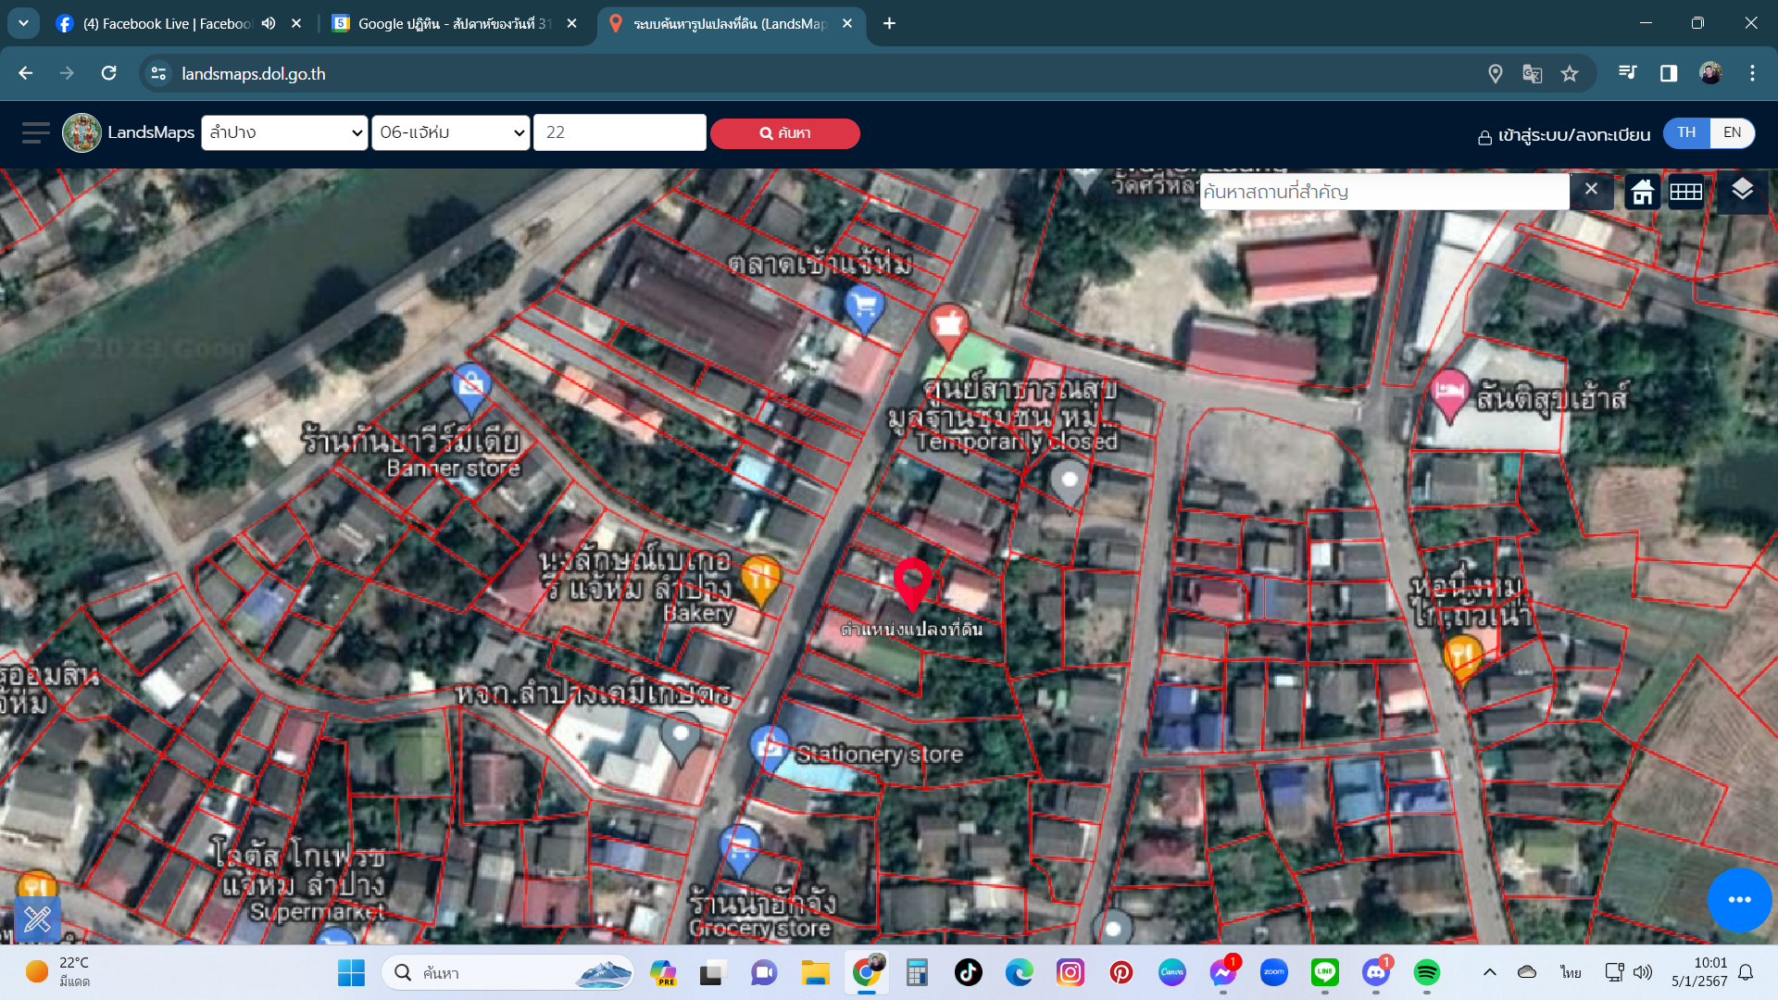This screenshot has height=1000, width=1778.
Task: Open the blue chat bubble button
Action: pyautogui.click(x=1739, y=900)
